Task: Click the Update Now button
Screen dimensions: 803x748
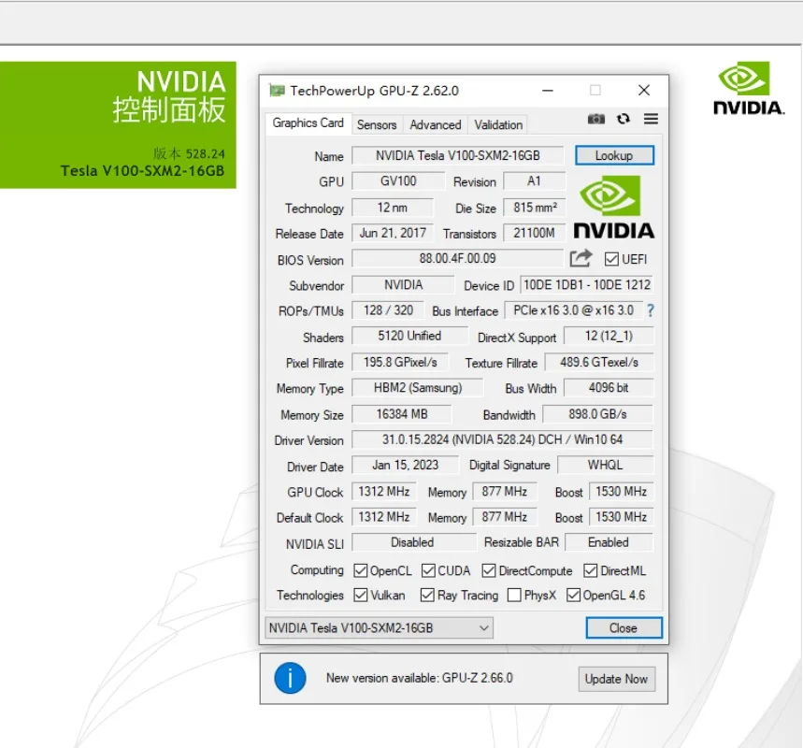Action: tap(616, 679)
